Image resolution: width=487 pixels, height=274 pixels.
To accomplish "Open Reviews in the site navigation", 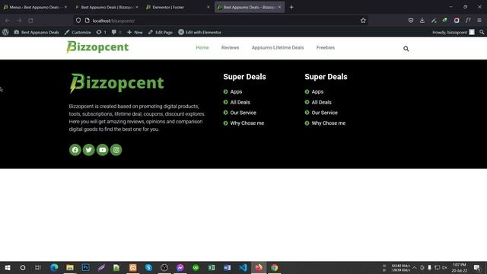I will point(230,47).
